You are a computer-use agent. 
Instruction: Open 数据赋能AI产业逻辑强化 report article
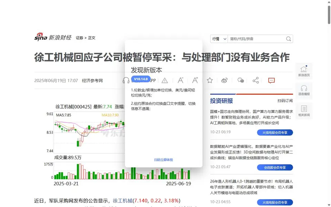point(251,152)
